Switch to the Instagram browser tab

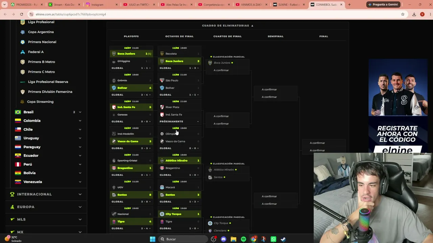101,5
